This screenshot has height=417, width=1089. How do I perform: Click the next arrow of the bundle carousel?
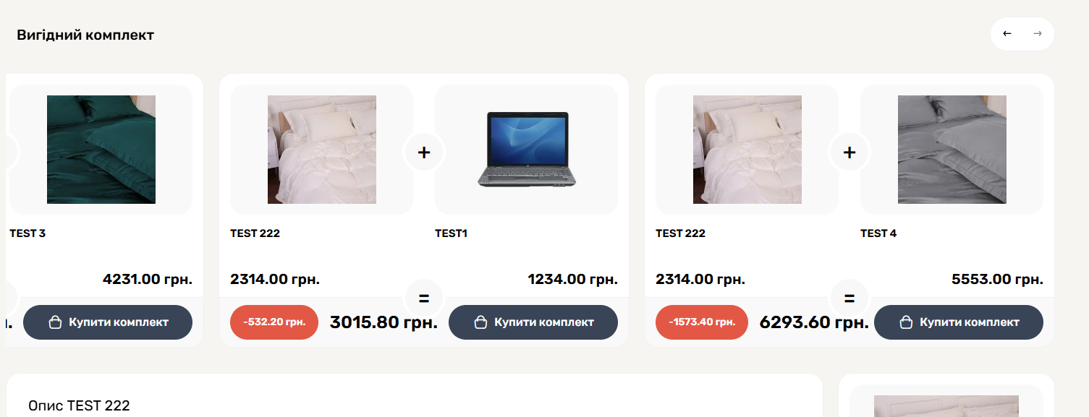1038,34
